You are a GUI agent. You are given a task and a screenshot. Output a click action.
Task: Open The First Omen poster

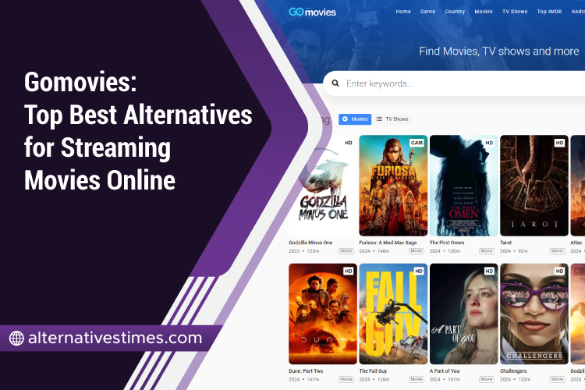point(464,186)
